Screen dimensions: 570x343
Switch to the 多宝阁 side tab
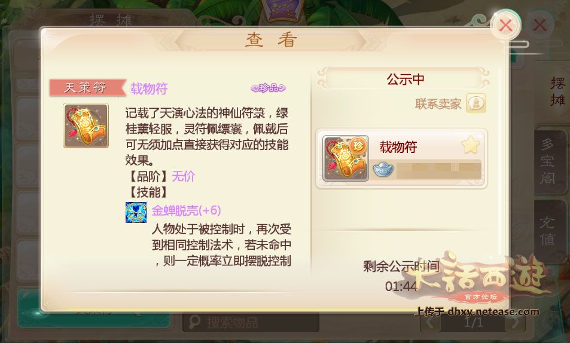point(547,161)
